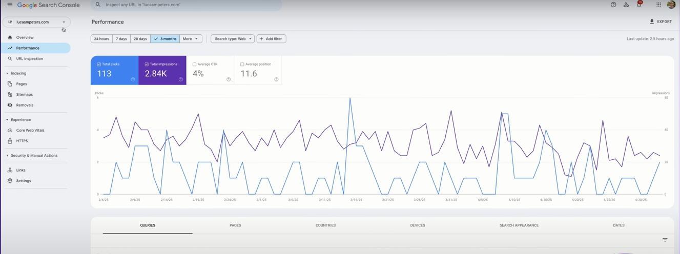Open the Search type: Web dropdown

point(233,39)
